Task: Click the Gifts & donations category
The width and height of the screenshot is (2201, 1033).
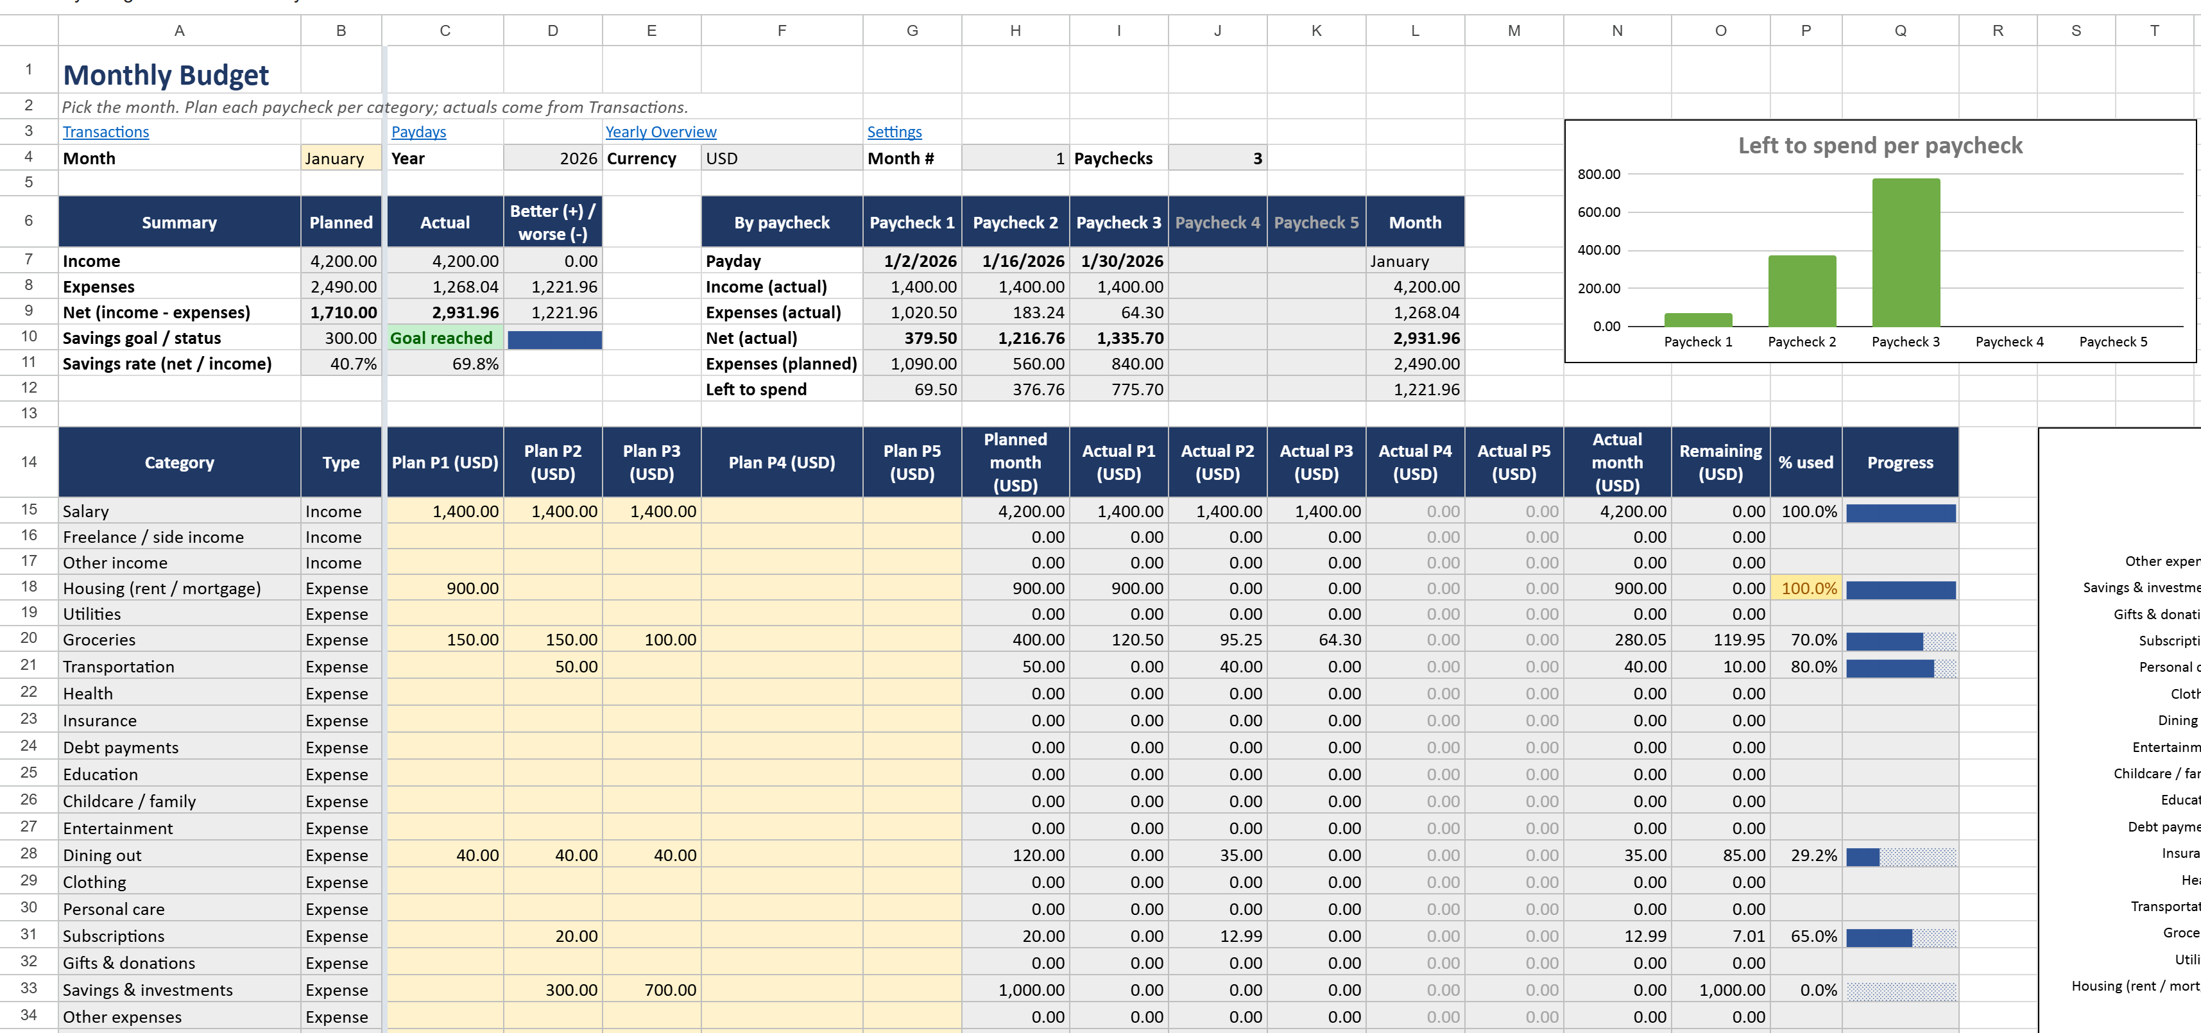Action: point(180,963)
